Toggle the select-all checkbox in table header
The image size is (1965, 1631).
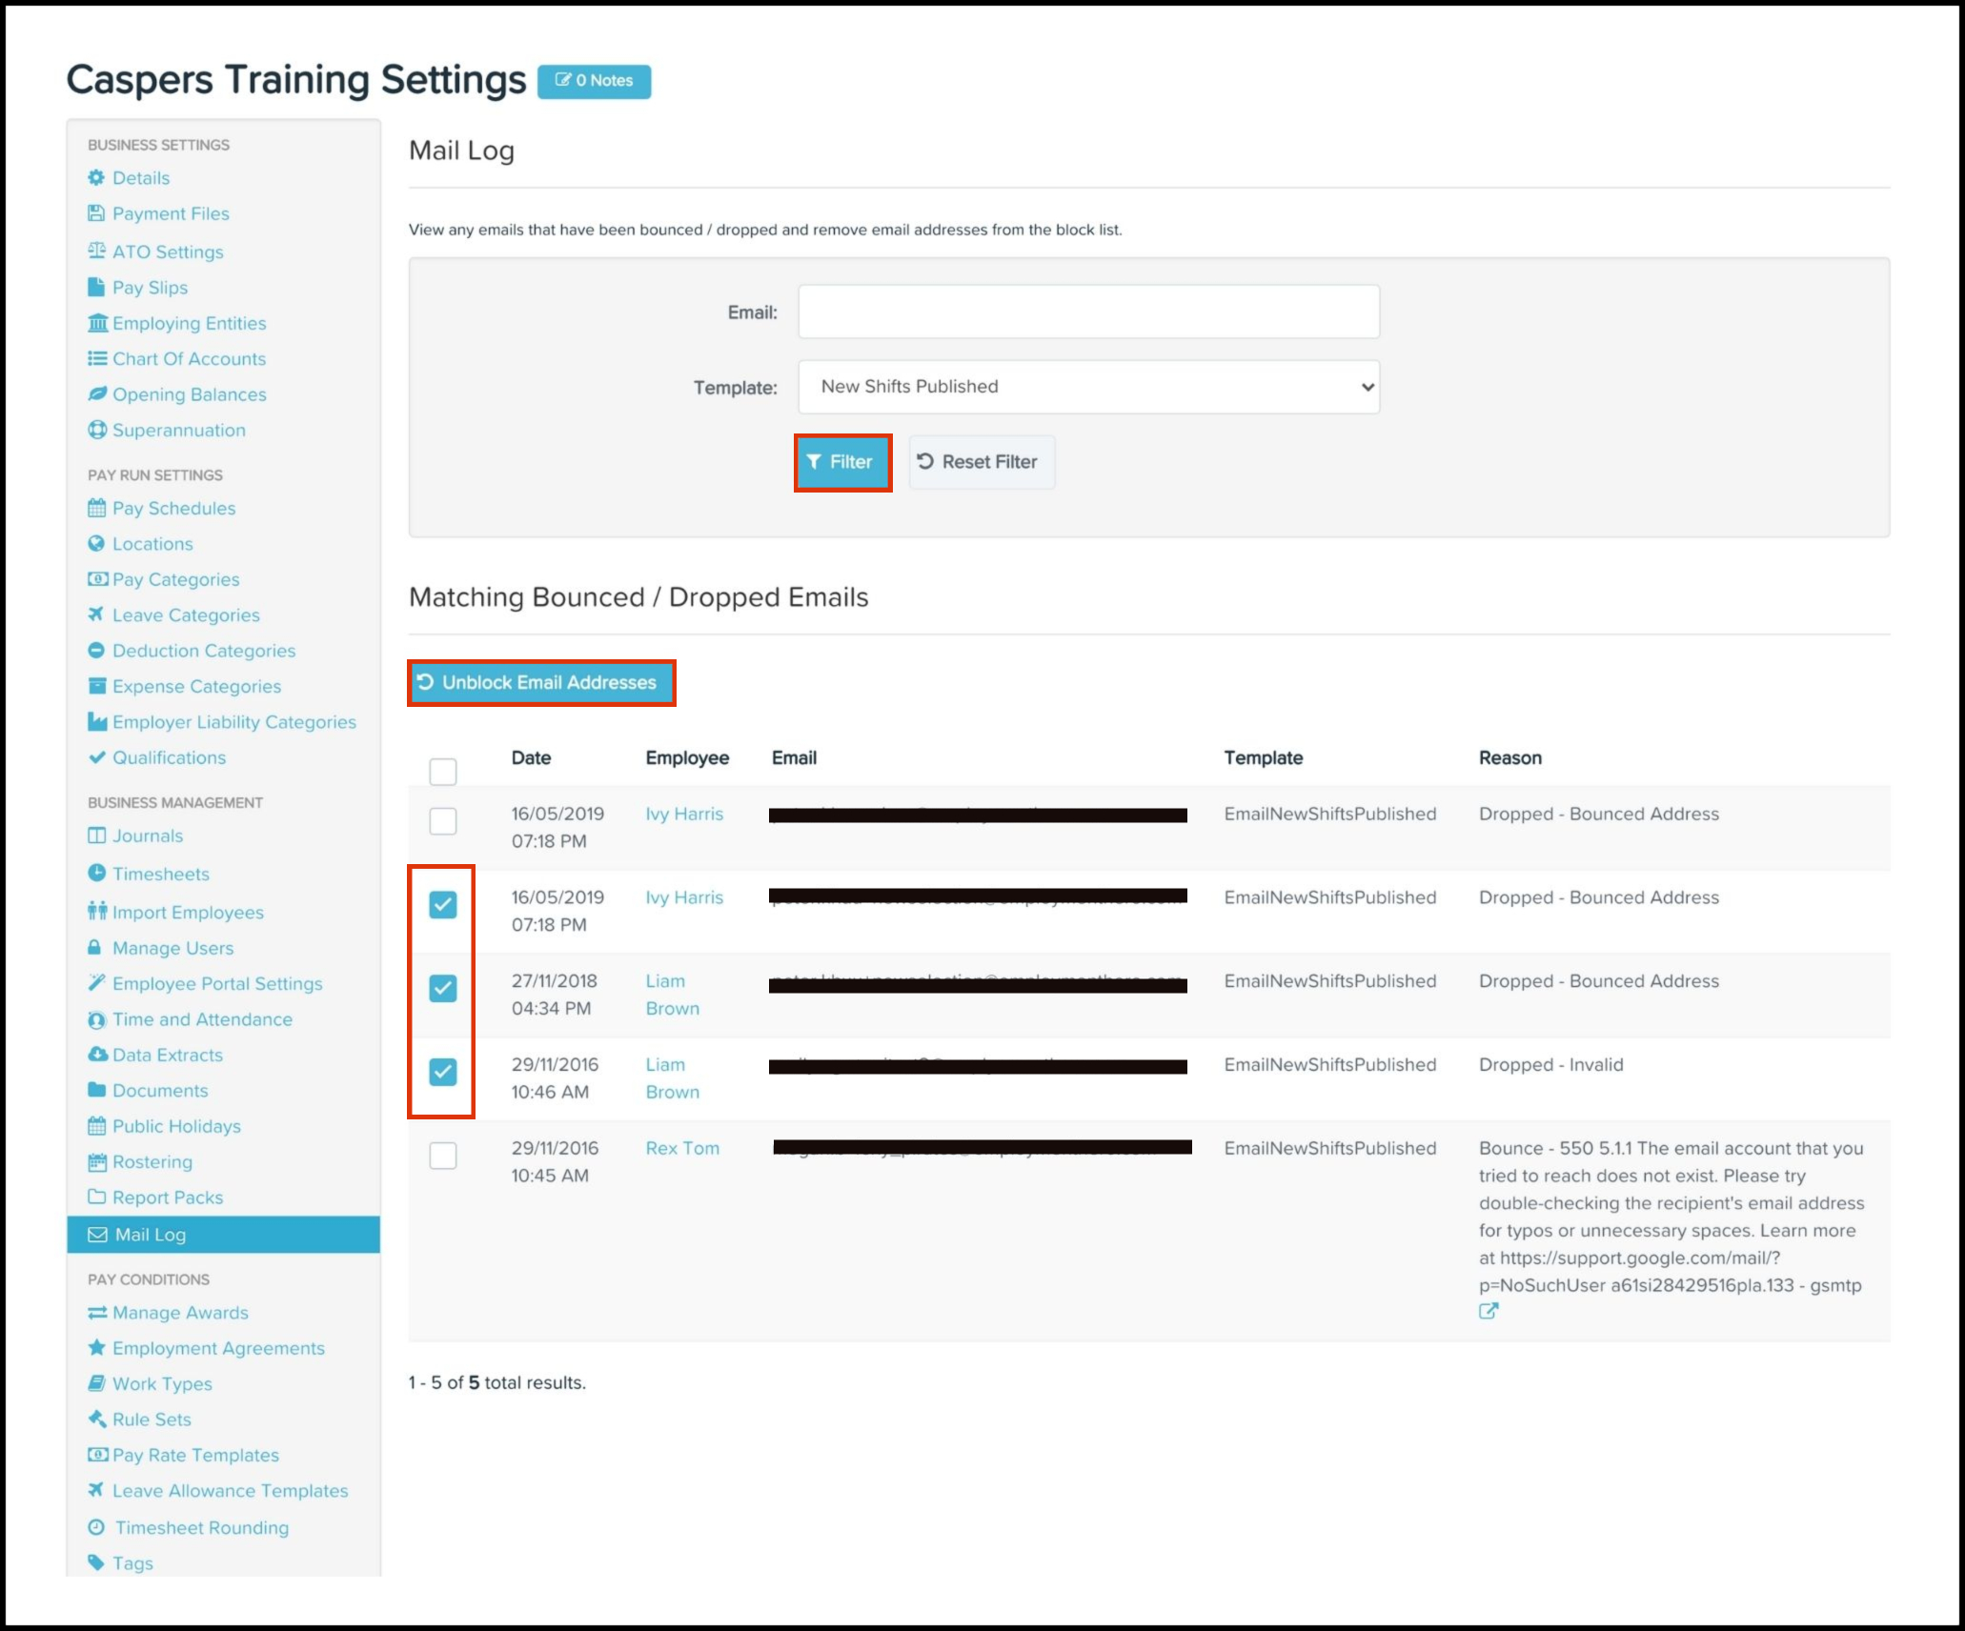(x=443, y=771)
